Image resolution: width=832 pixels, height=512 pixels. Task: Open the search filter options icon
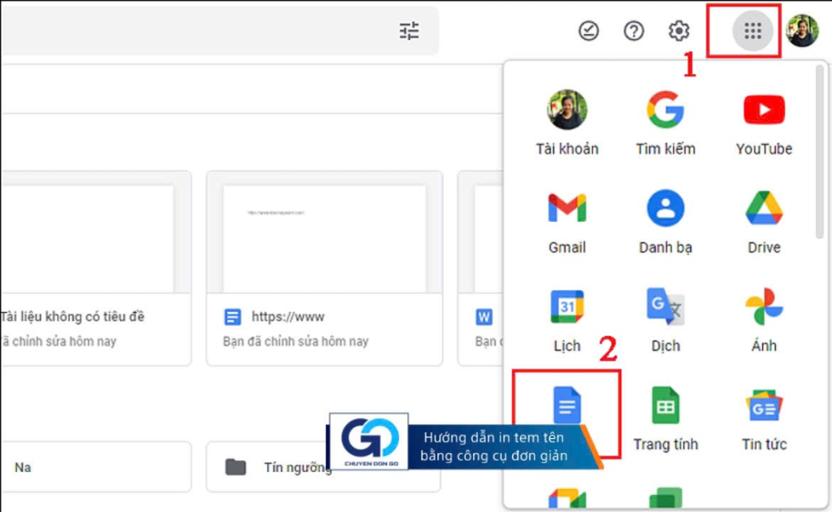click(x=409, y=31)
